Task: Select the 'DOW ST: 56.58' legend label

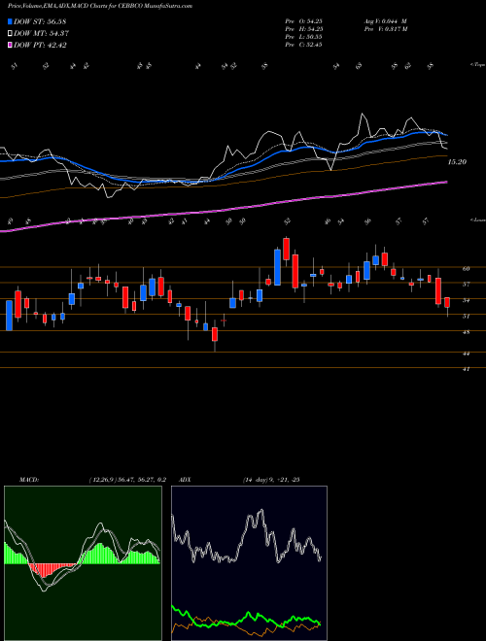Action: point(40,21)
